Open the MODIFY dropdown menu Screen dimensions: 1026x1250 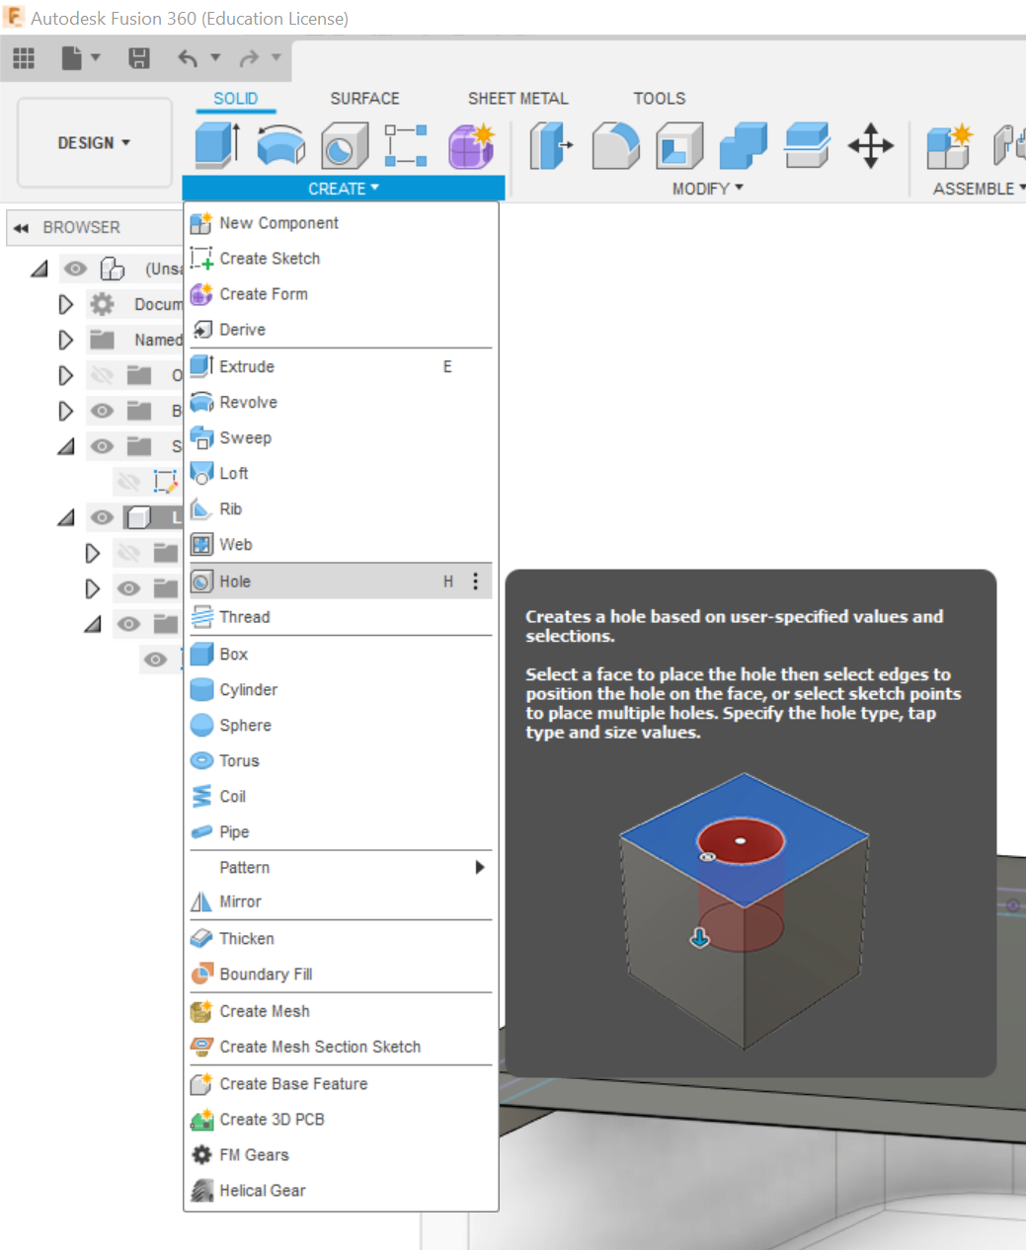(708, 189)
